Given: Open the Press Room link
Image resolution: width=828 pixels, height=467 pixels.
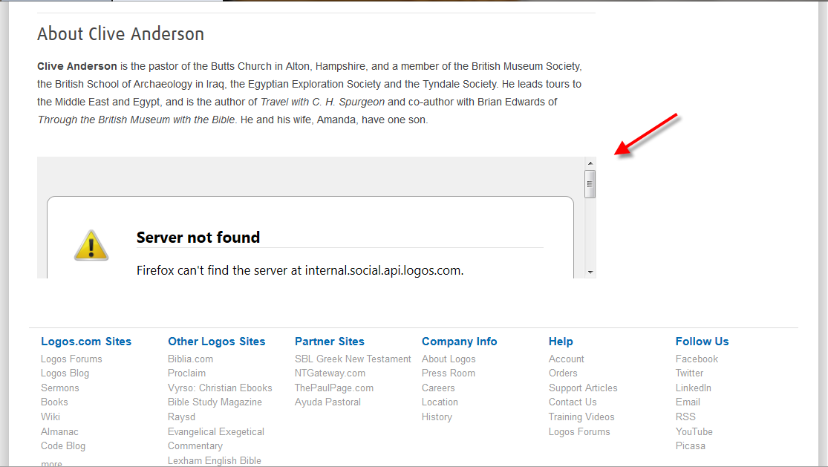Looking at the screenshot, I should pos(449,373).
